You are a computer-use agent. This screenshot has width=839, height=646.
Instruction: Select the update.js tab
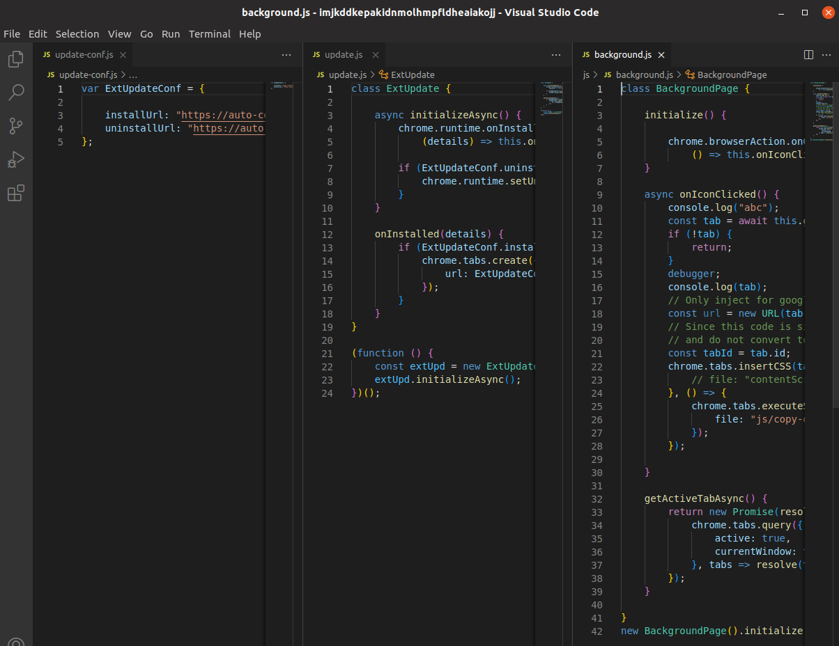tap(344, 55)
